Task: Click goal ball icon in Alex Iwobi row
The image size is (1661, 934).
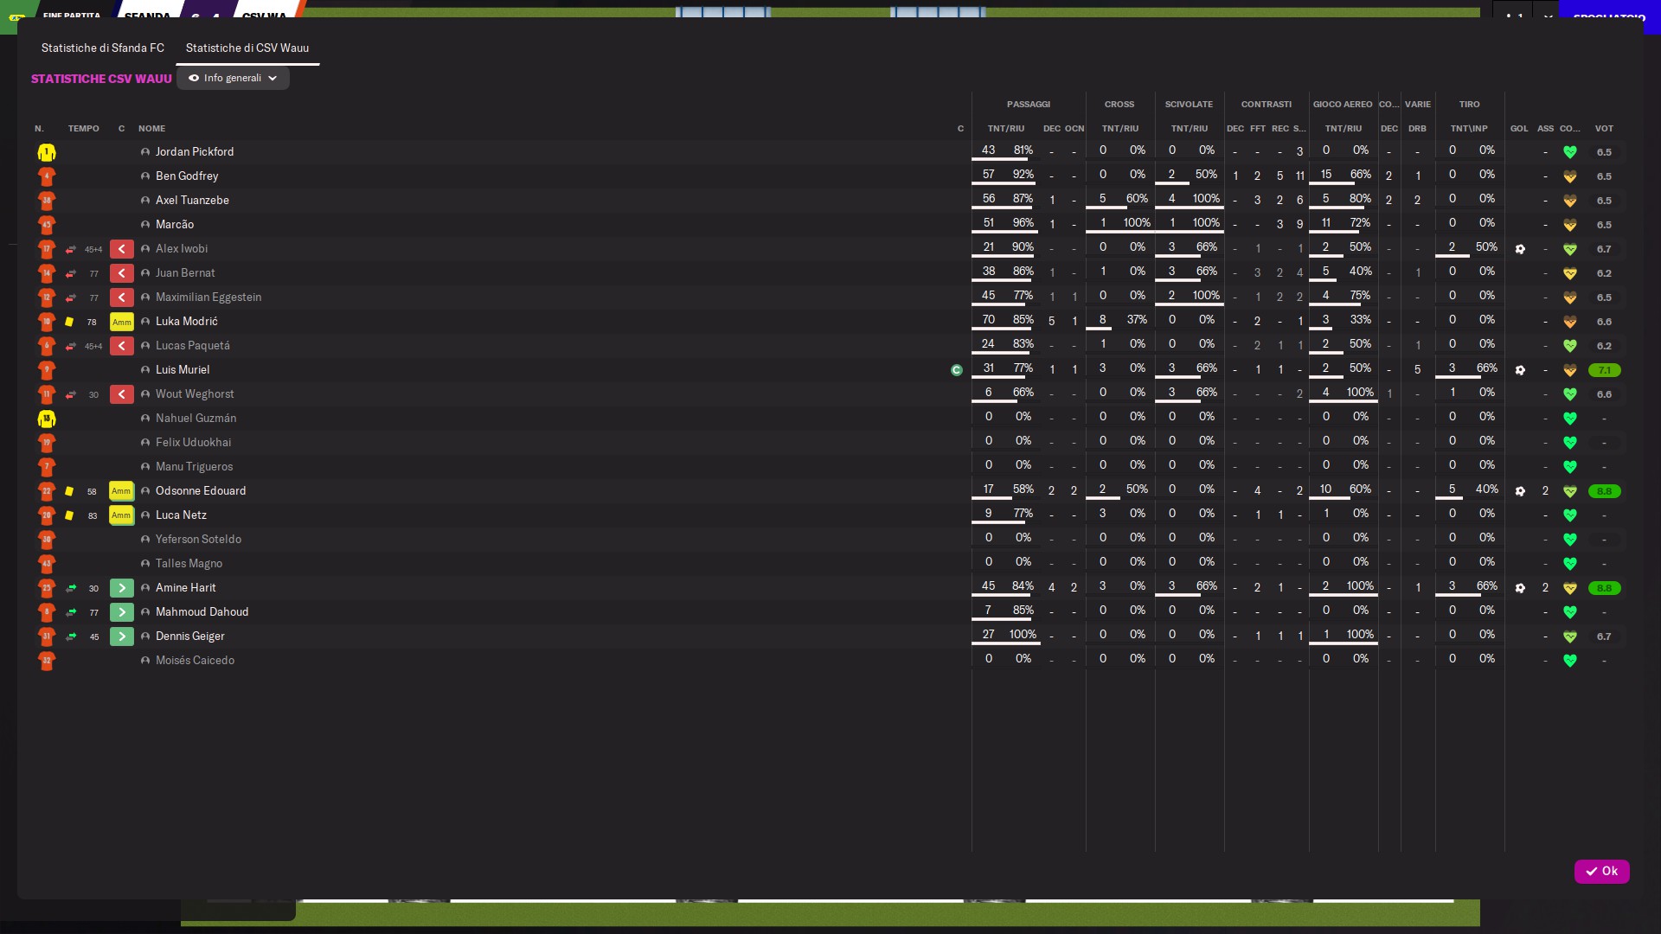Action: (1520, 249)
